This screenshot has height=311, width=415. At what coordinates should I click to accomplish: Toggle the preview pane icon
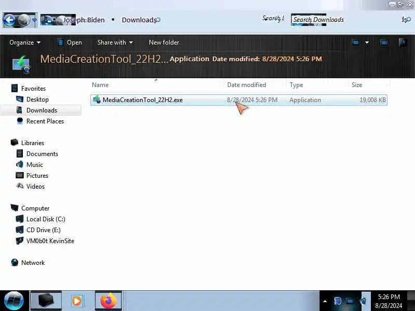[384, 43]
